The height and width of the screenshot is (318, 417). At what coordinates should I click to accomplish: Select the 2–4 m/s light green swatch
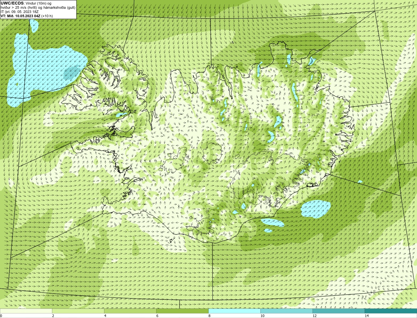tap(78, 311)
